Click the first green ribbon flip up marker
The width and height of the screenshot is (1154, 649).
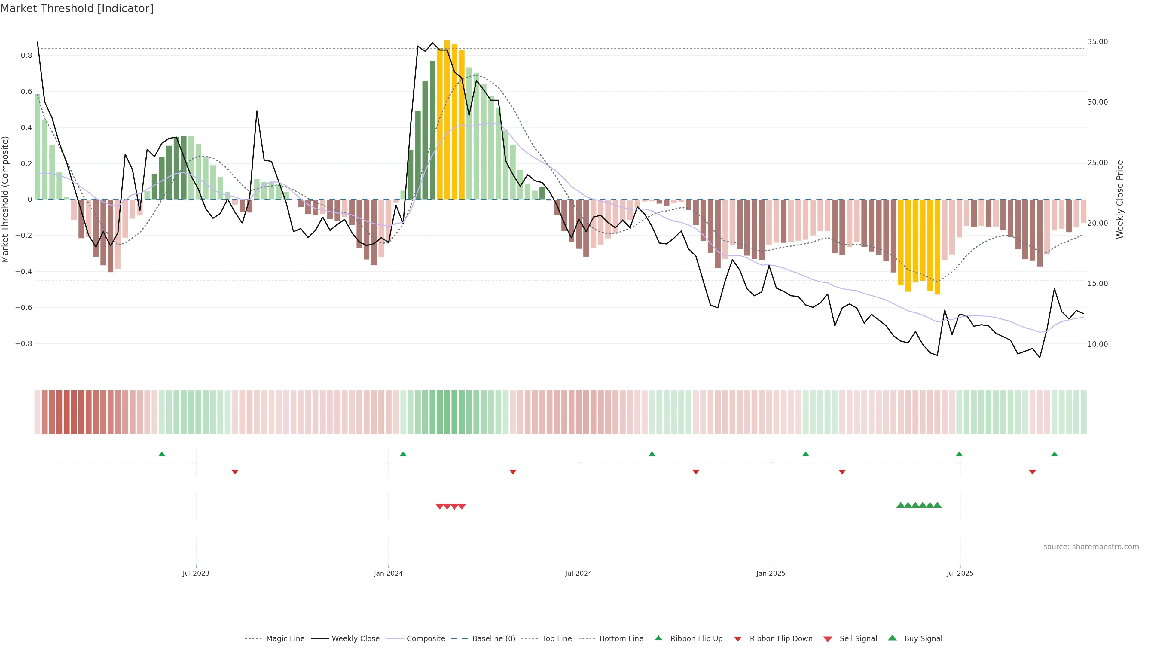click(x=162, y=454)
